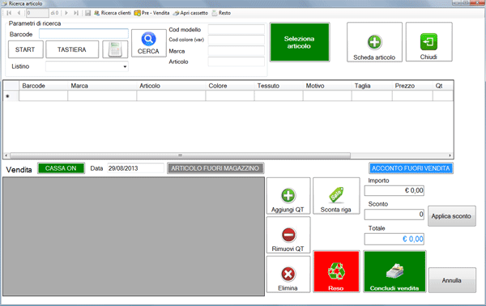
Task: Click ACCONTO FUORI VENDITA button
Action: click(x=411, y=168)
